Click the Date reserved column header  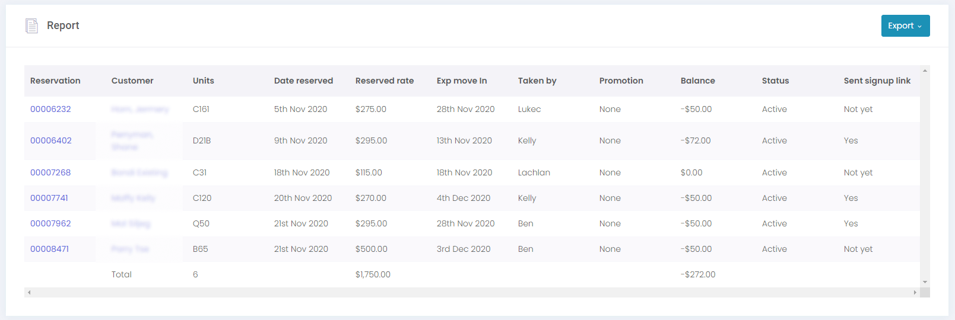(x=303, y=81)
